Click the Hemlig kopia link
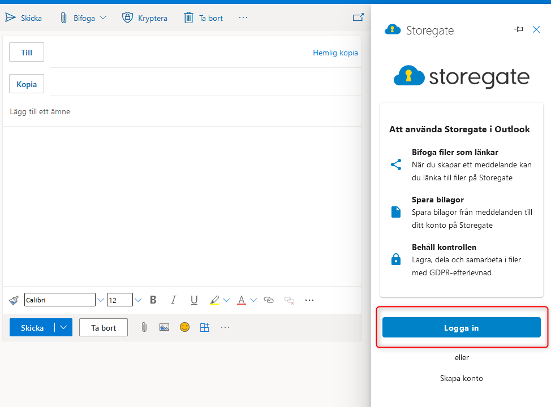 point(335,53)
